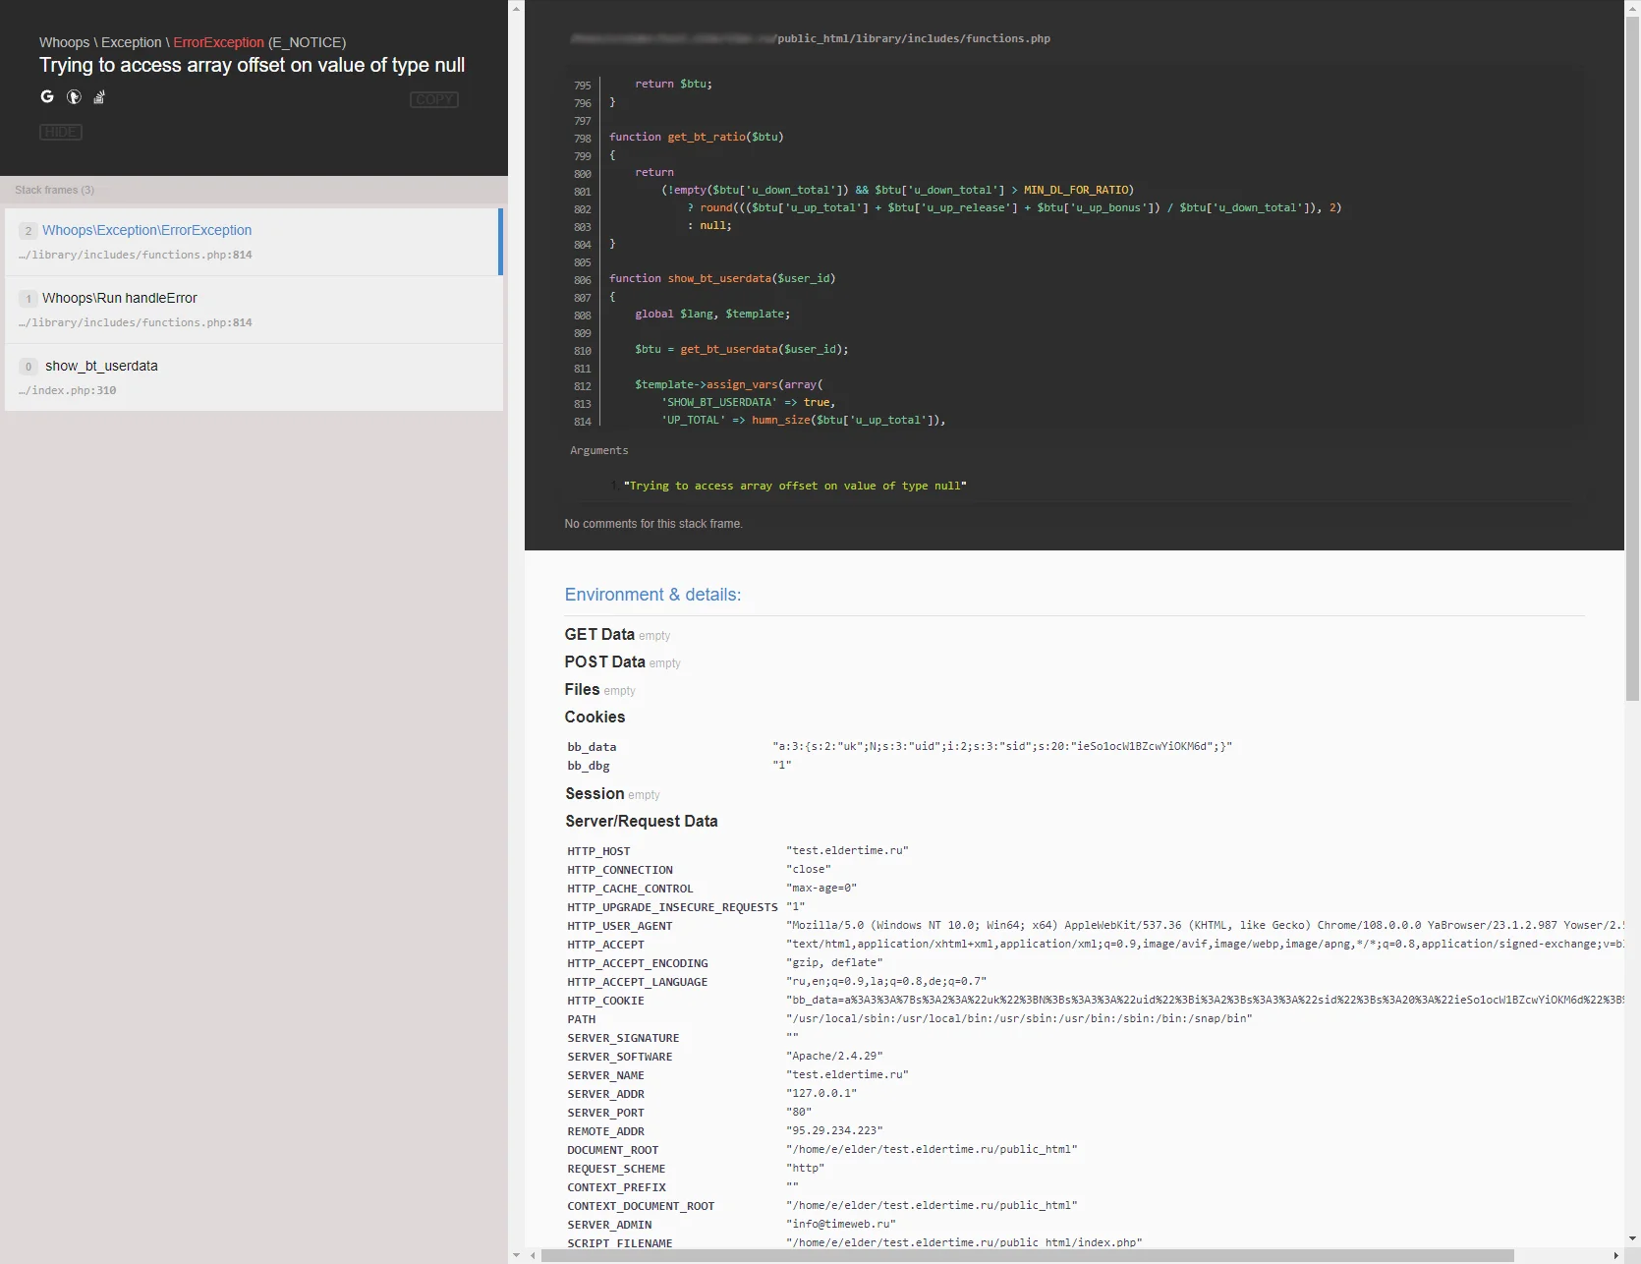Search the error on Google
This screenshot has height=1264, width=1641.
click(x=47, y=96)
